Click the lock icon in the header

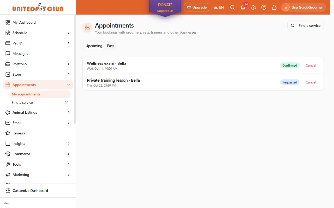click(x=274, y=7)
